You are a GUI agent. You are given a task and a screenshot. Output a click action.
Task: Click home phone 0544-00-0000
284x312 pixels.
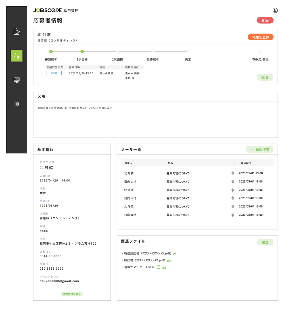click(51, 256)
